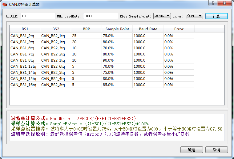Sort by BS2 column header
234x159 pixels.
point(56,29)
